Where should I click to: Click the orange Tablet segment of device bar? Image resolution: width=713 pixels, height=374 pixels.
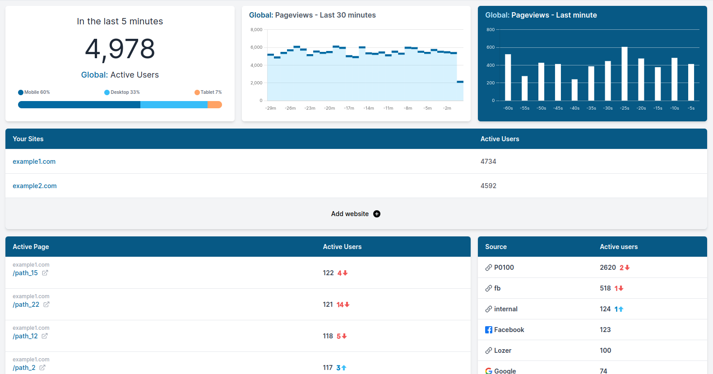(x=215, y=105)
